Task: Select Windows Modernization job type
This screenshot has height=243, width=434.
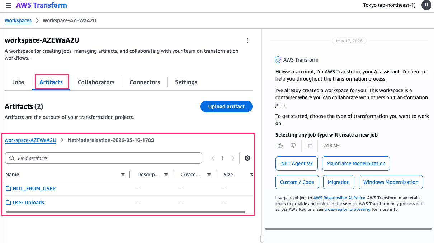Action: (x=391, y=182)
